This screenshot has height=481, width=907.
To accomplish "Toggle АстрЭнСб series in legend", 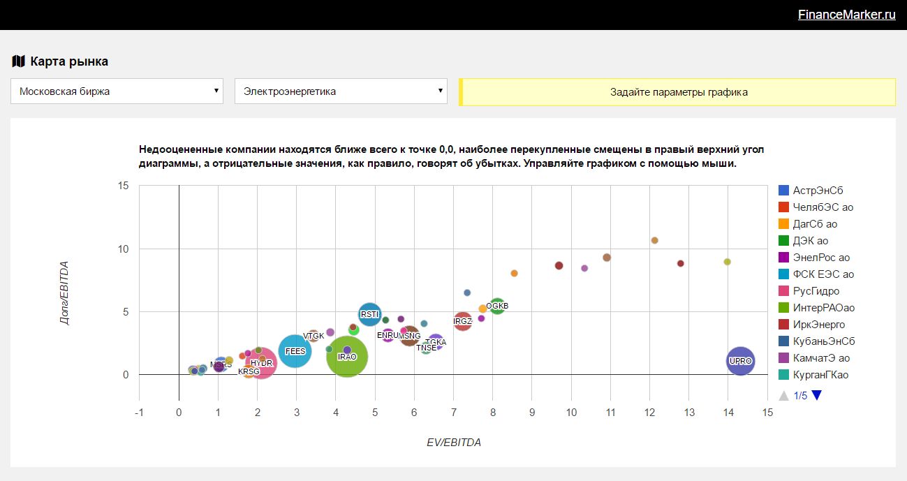I will [818, 191].
